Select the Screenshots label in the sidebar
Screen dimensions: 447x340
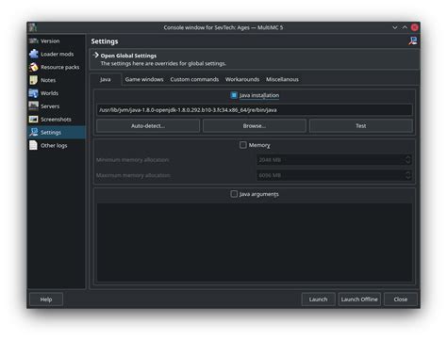(56, 120)
